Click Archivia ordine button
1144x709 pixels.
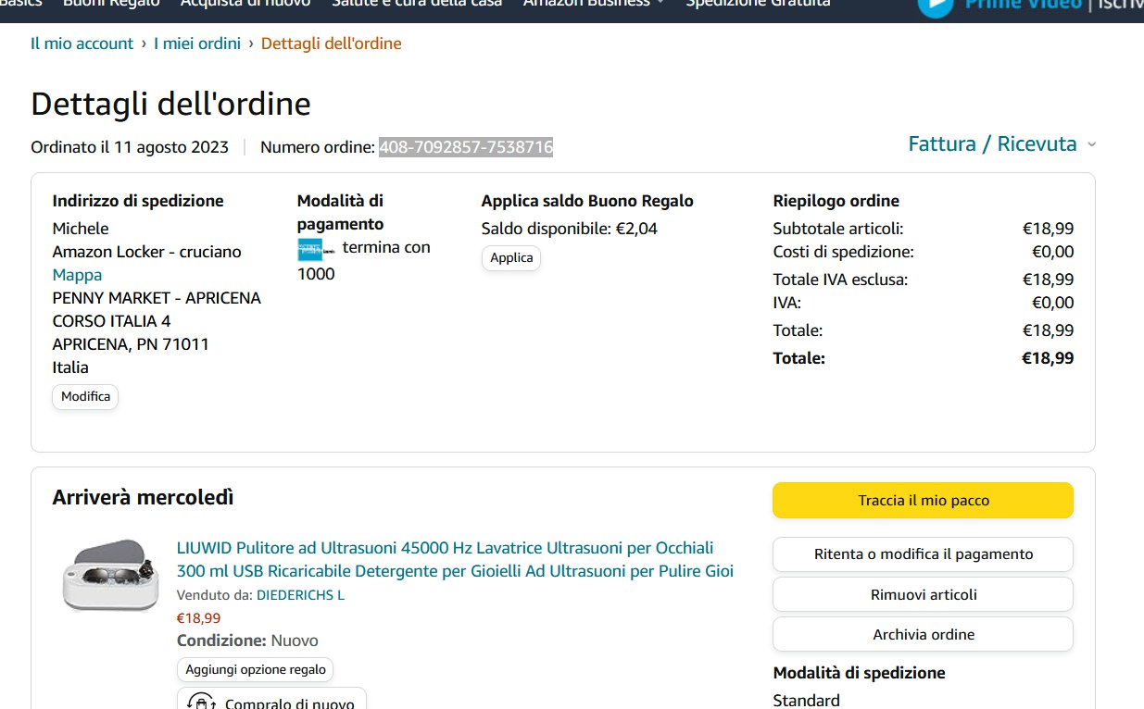click(924, 634)
